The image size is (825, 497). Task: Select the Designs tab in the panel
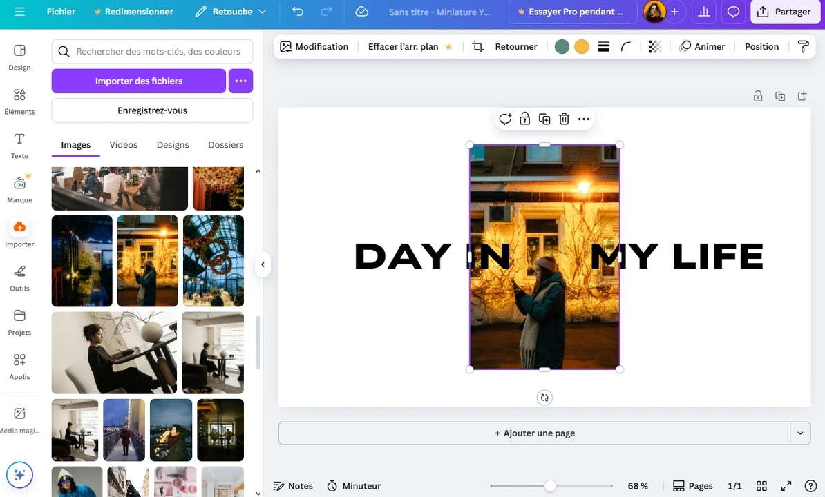173,145
